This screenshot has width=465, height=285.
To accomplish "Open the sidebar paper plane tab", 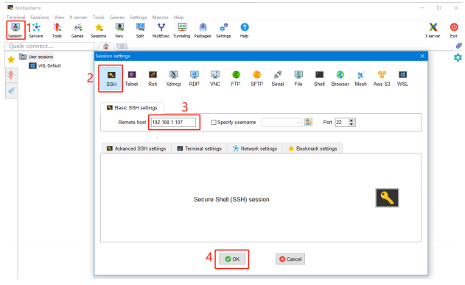I will [11, 90].
